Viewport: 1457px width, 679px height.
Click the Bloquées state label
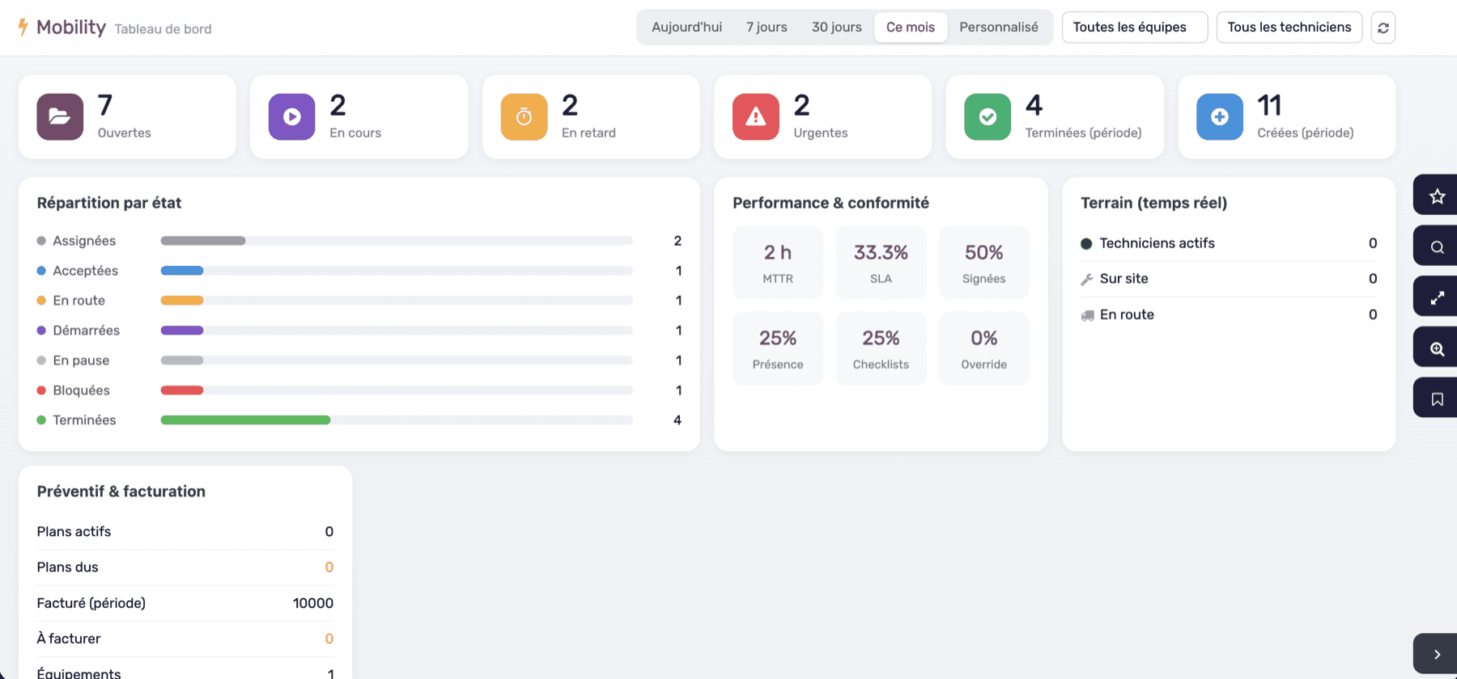coord(81,390)
